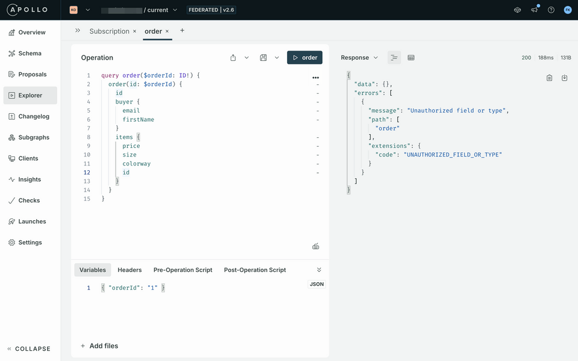
Task: Open the help question mark icon
Action: click(x=551, y=10)
